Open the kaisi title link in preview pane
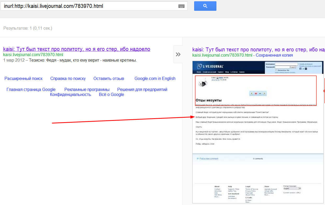The image size is (325, 205). click(x=259, y=50)
